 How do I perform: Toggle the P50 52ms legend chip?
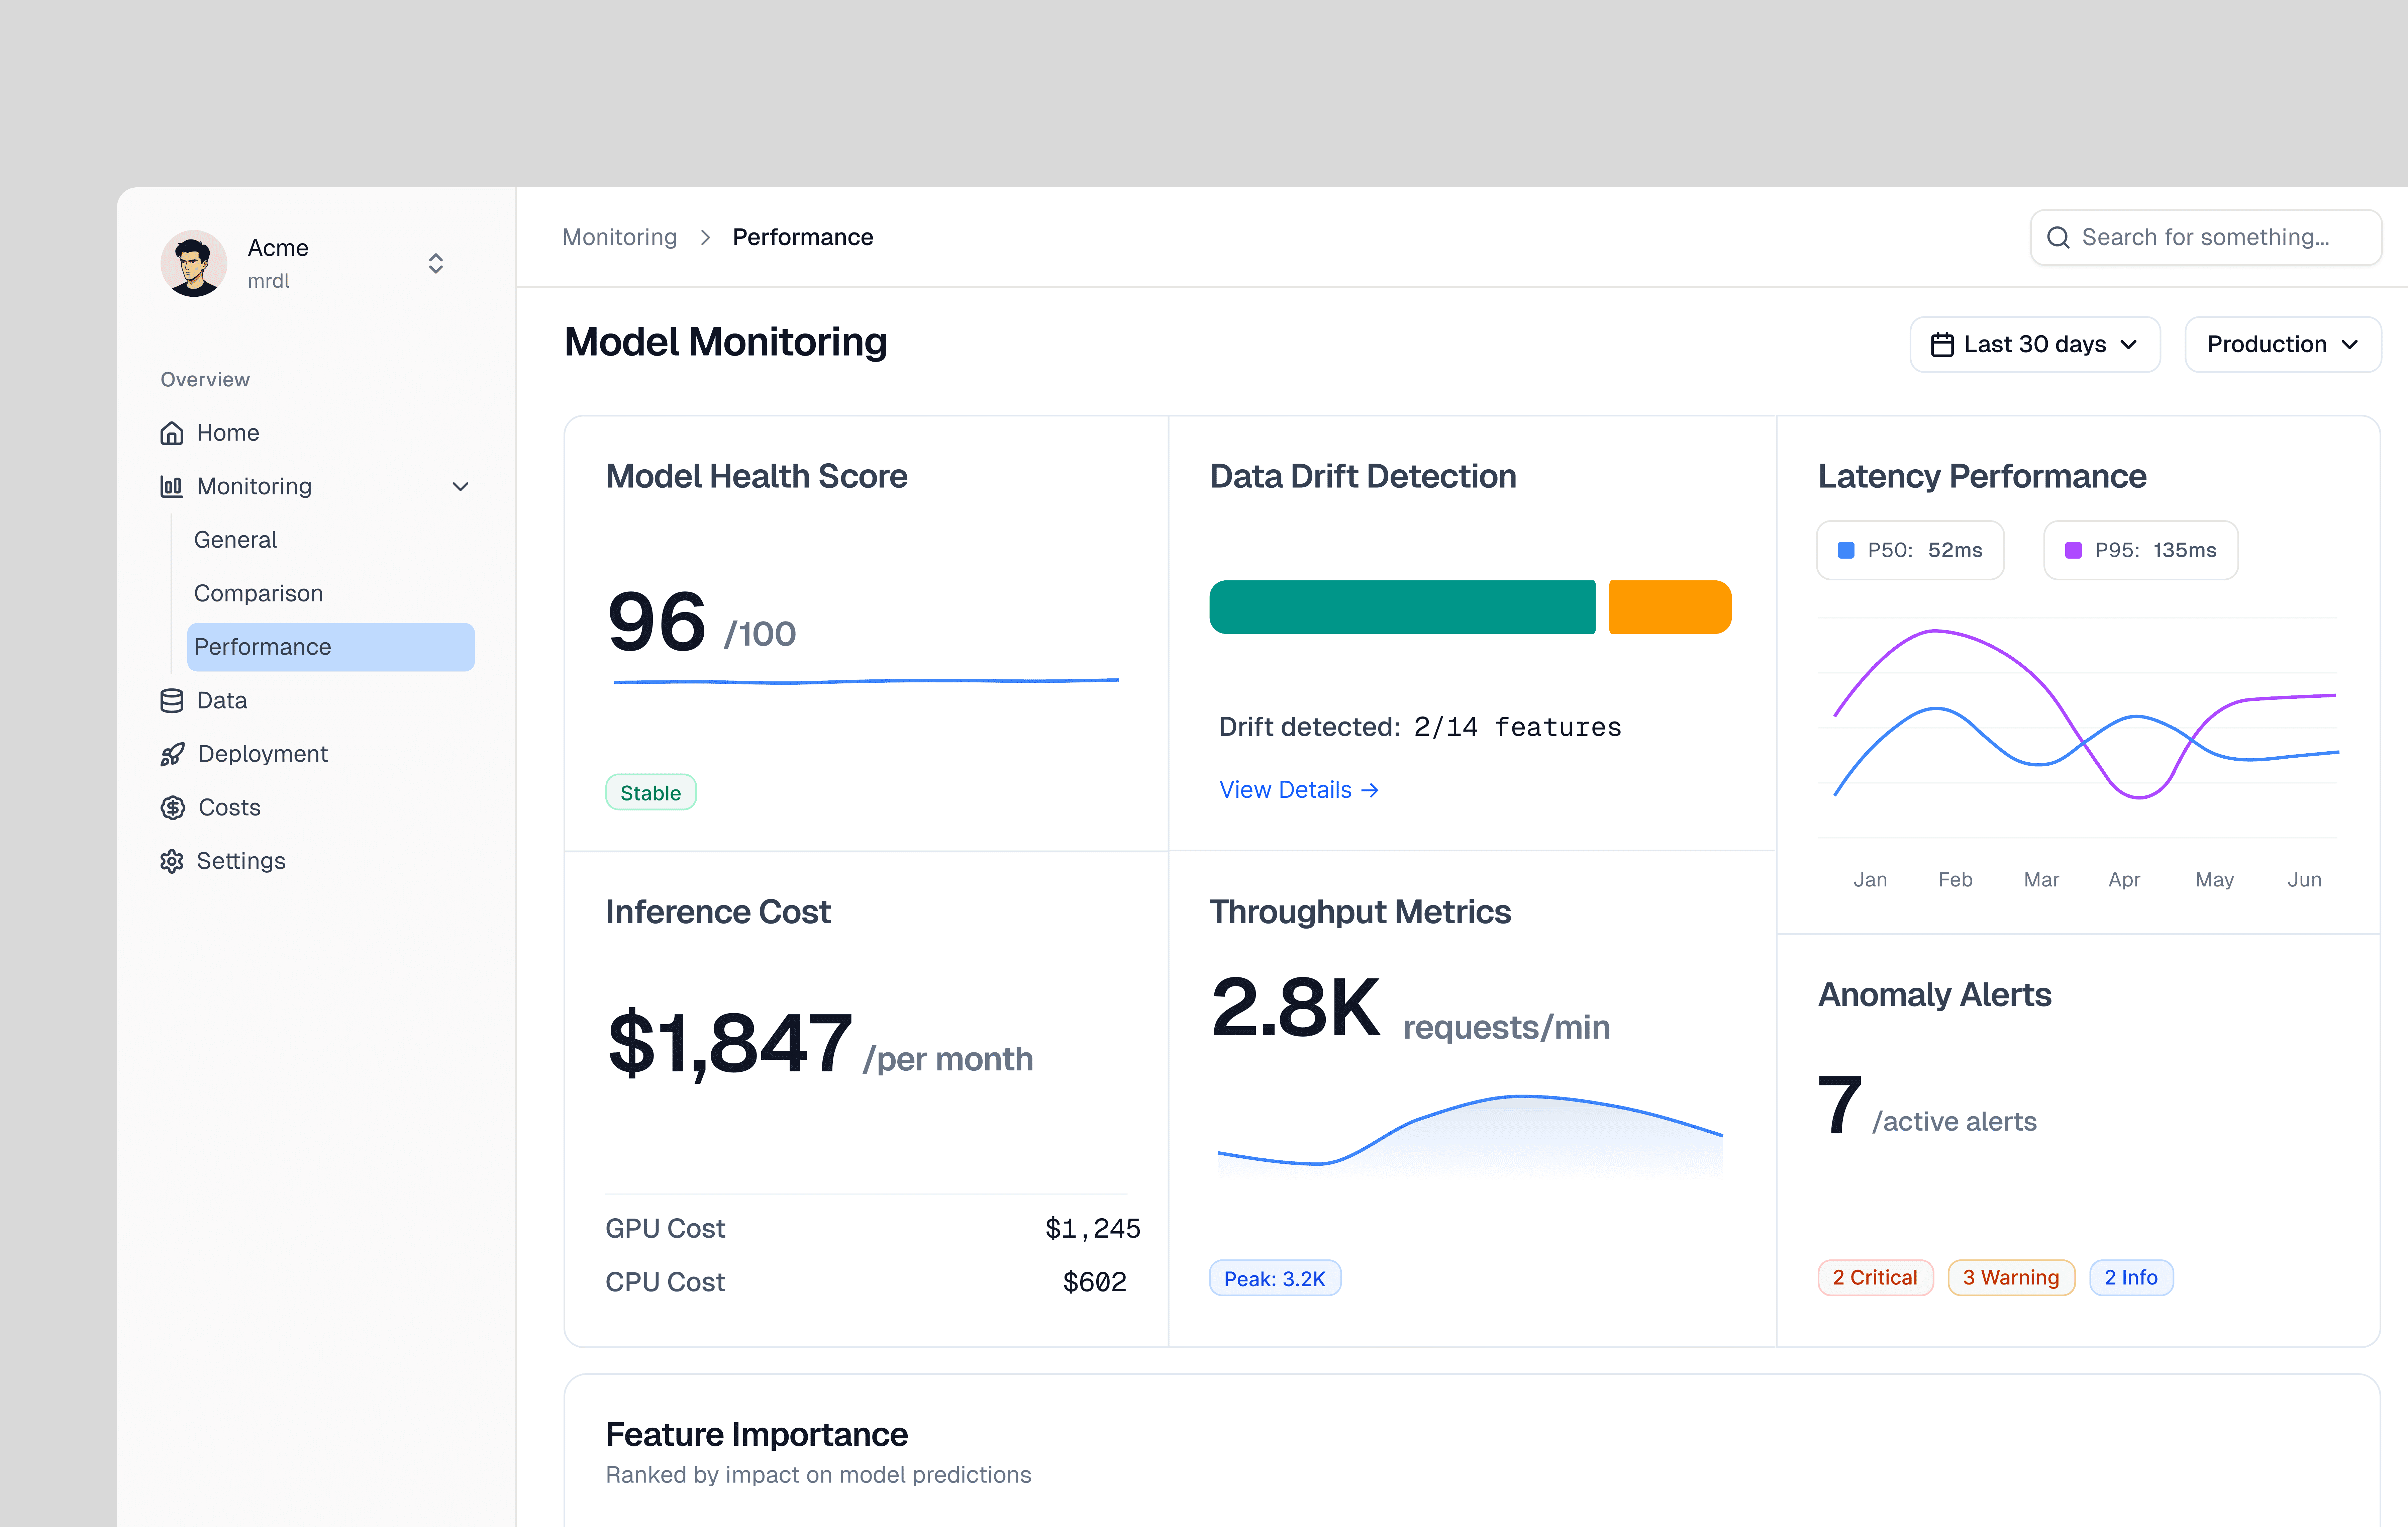pos(1910,550)
